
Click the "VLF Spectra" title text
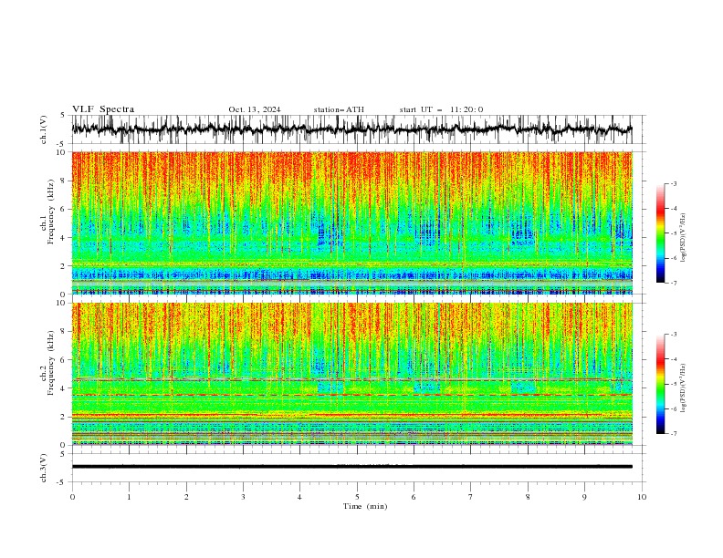pyautogui.click(x=103, y=109)
